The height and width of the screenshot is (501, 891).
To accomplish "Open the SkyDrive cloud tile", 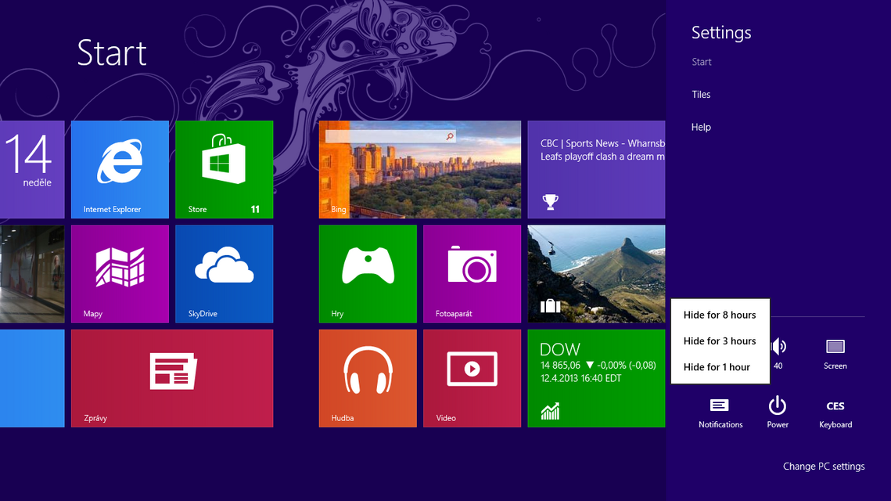I will (x=224, y=273).
